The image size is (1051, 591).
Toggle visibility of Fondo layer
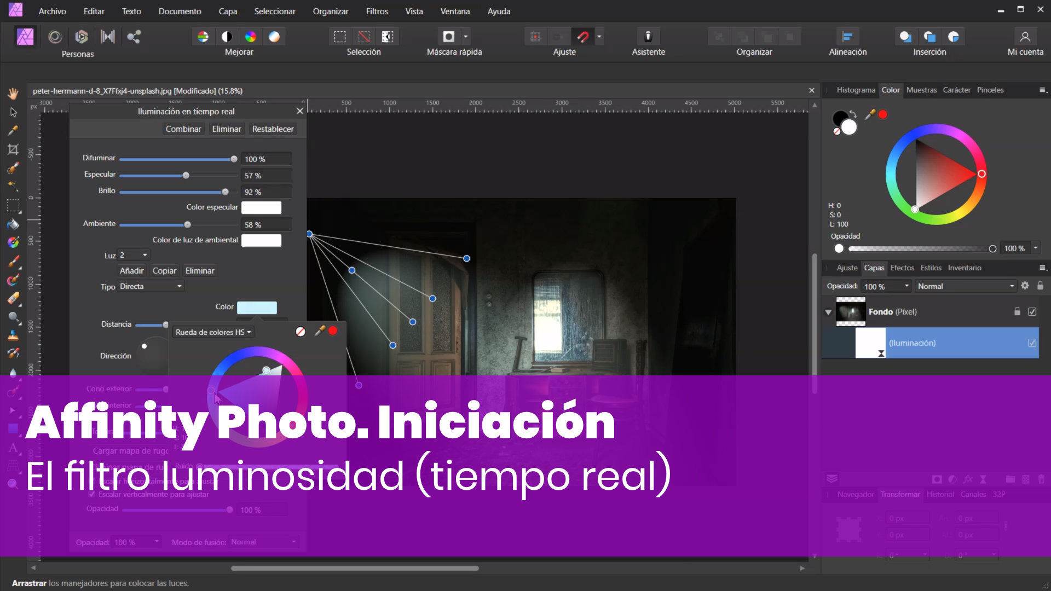click(x=1032, y=311)
